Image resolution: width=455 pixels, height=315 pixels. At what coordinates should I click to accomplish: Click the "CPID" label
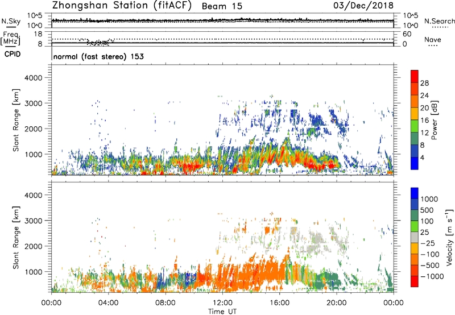13,54
